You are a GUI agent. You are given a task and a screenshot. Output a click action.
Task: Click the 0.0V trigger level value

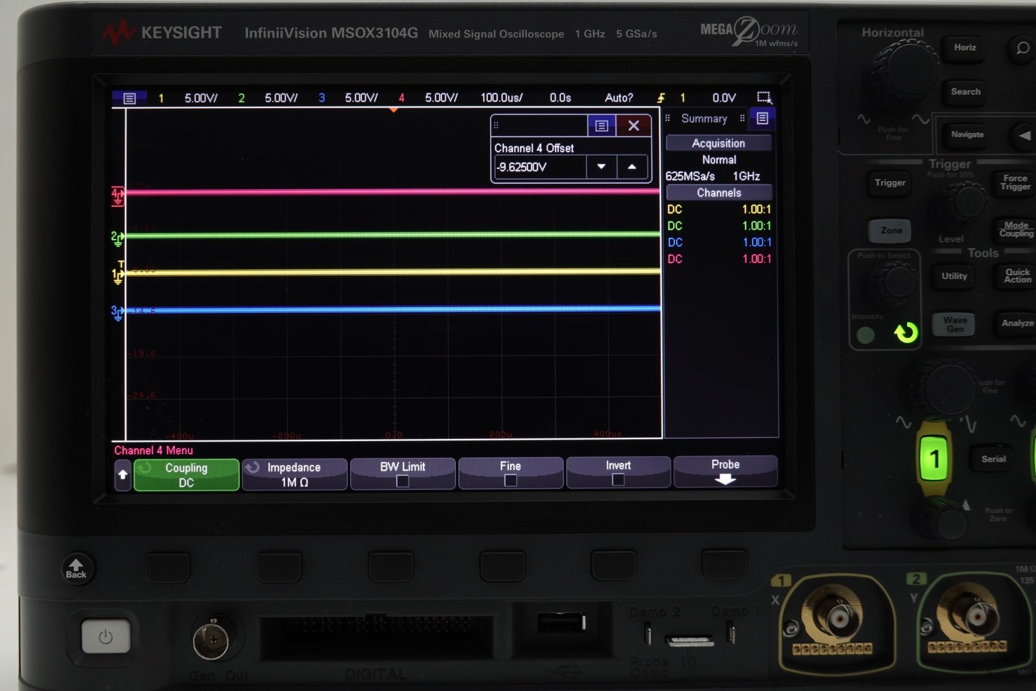(x=724, y=98)
